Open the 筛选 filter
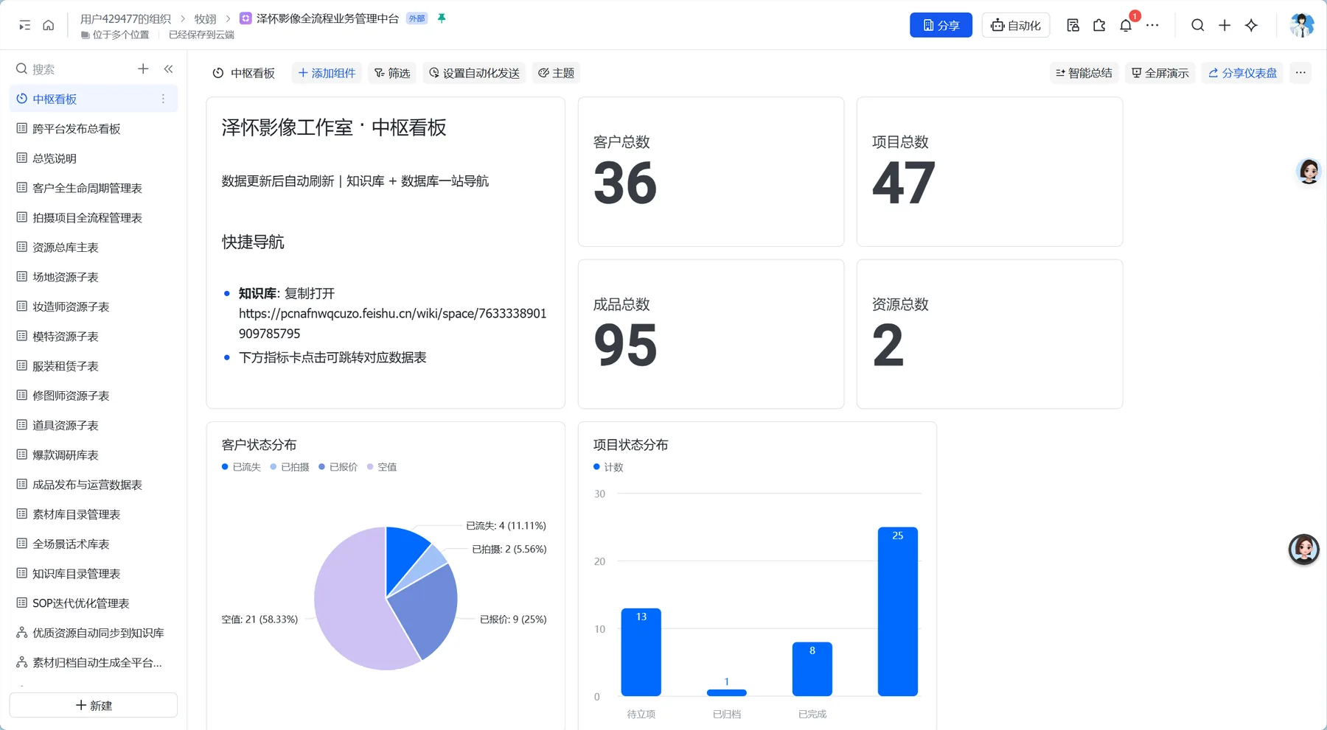Viewport: 1327px width, 730px height. (x=392, y=73)
